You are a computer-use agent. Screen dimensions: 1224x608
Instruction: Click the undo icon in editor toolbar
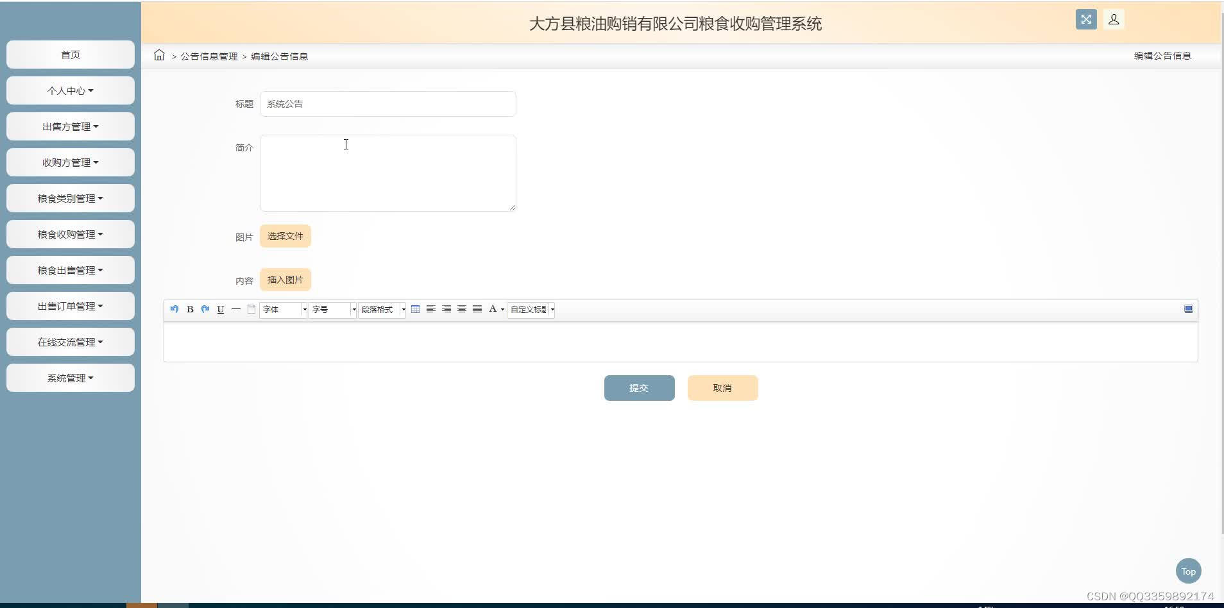click(174, 309)
